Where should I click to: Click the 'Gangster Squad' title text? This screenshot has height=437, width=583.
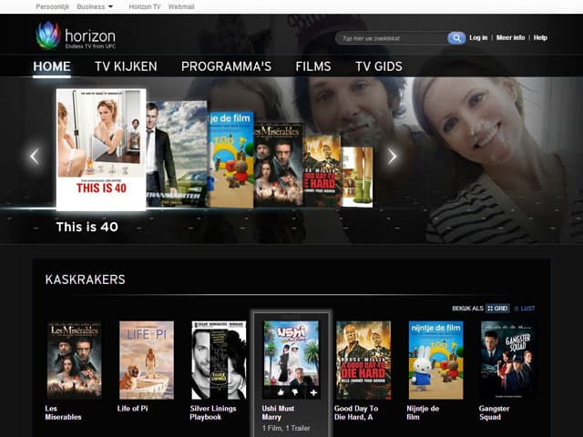(494, 412)
